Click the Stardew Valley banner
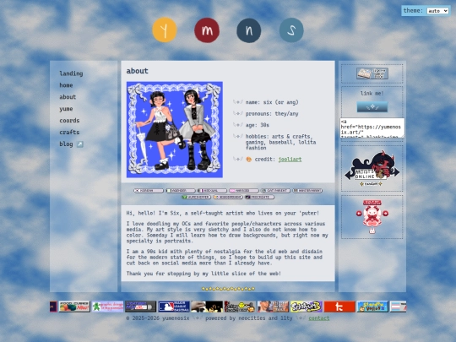 [x=373, y=307]
